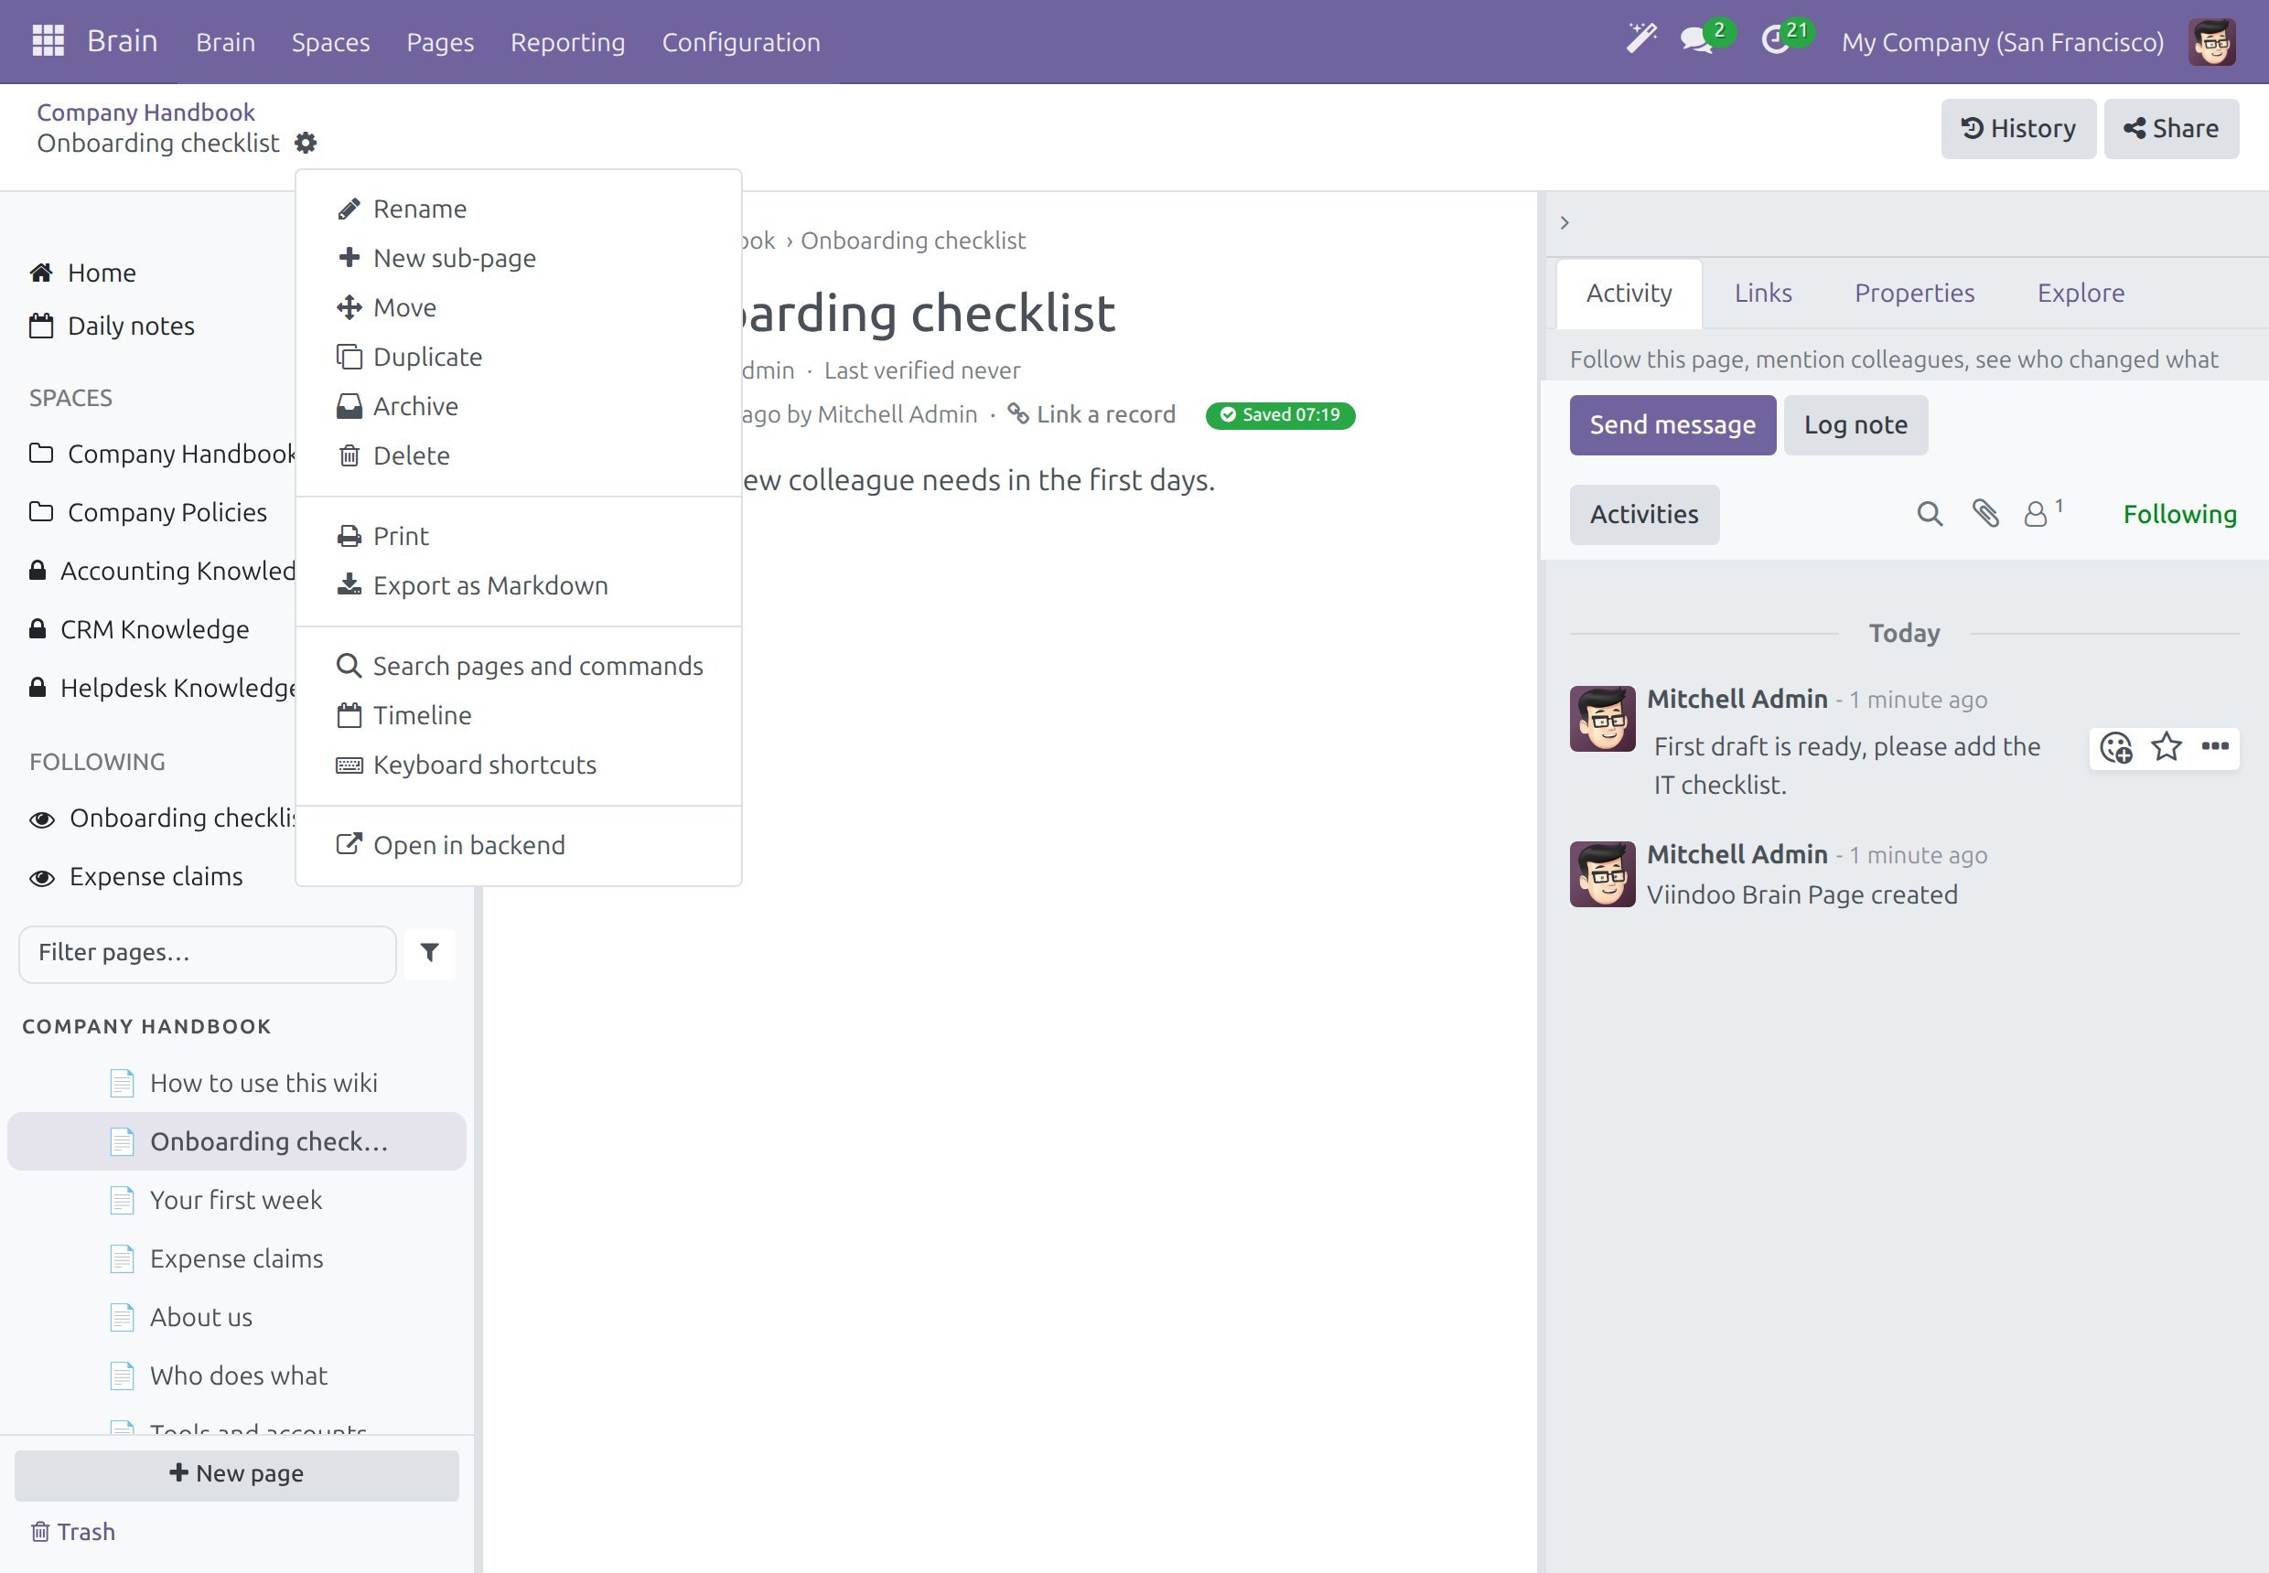Click the paperclip attachments icon
This screenshot has height=1573, width=2269.
1985,513
